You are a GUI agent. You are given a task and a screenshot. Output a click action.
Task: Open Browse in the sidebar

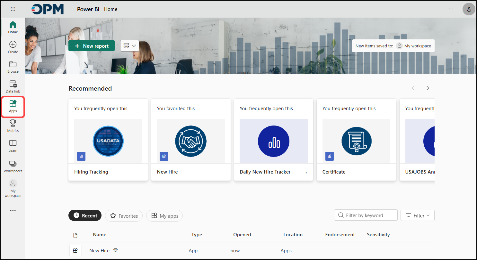[x=13, y=67]
